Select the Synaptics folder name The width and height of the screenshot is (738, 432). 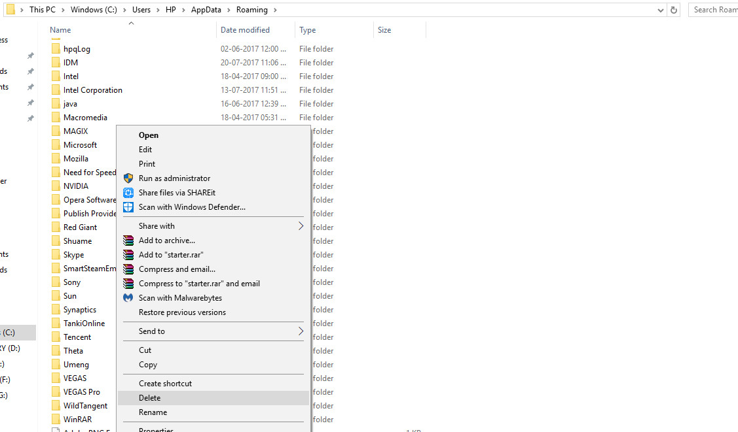point(79,310)
